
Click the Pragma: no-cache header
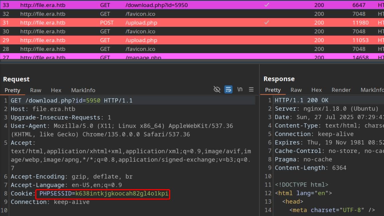pos(303,159)
